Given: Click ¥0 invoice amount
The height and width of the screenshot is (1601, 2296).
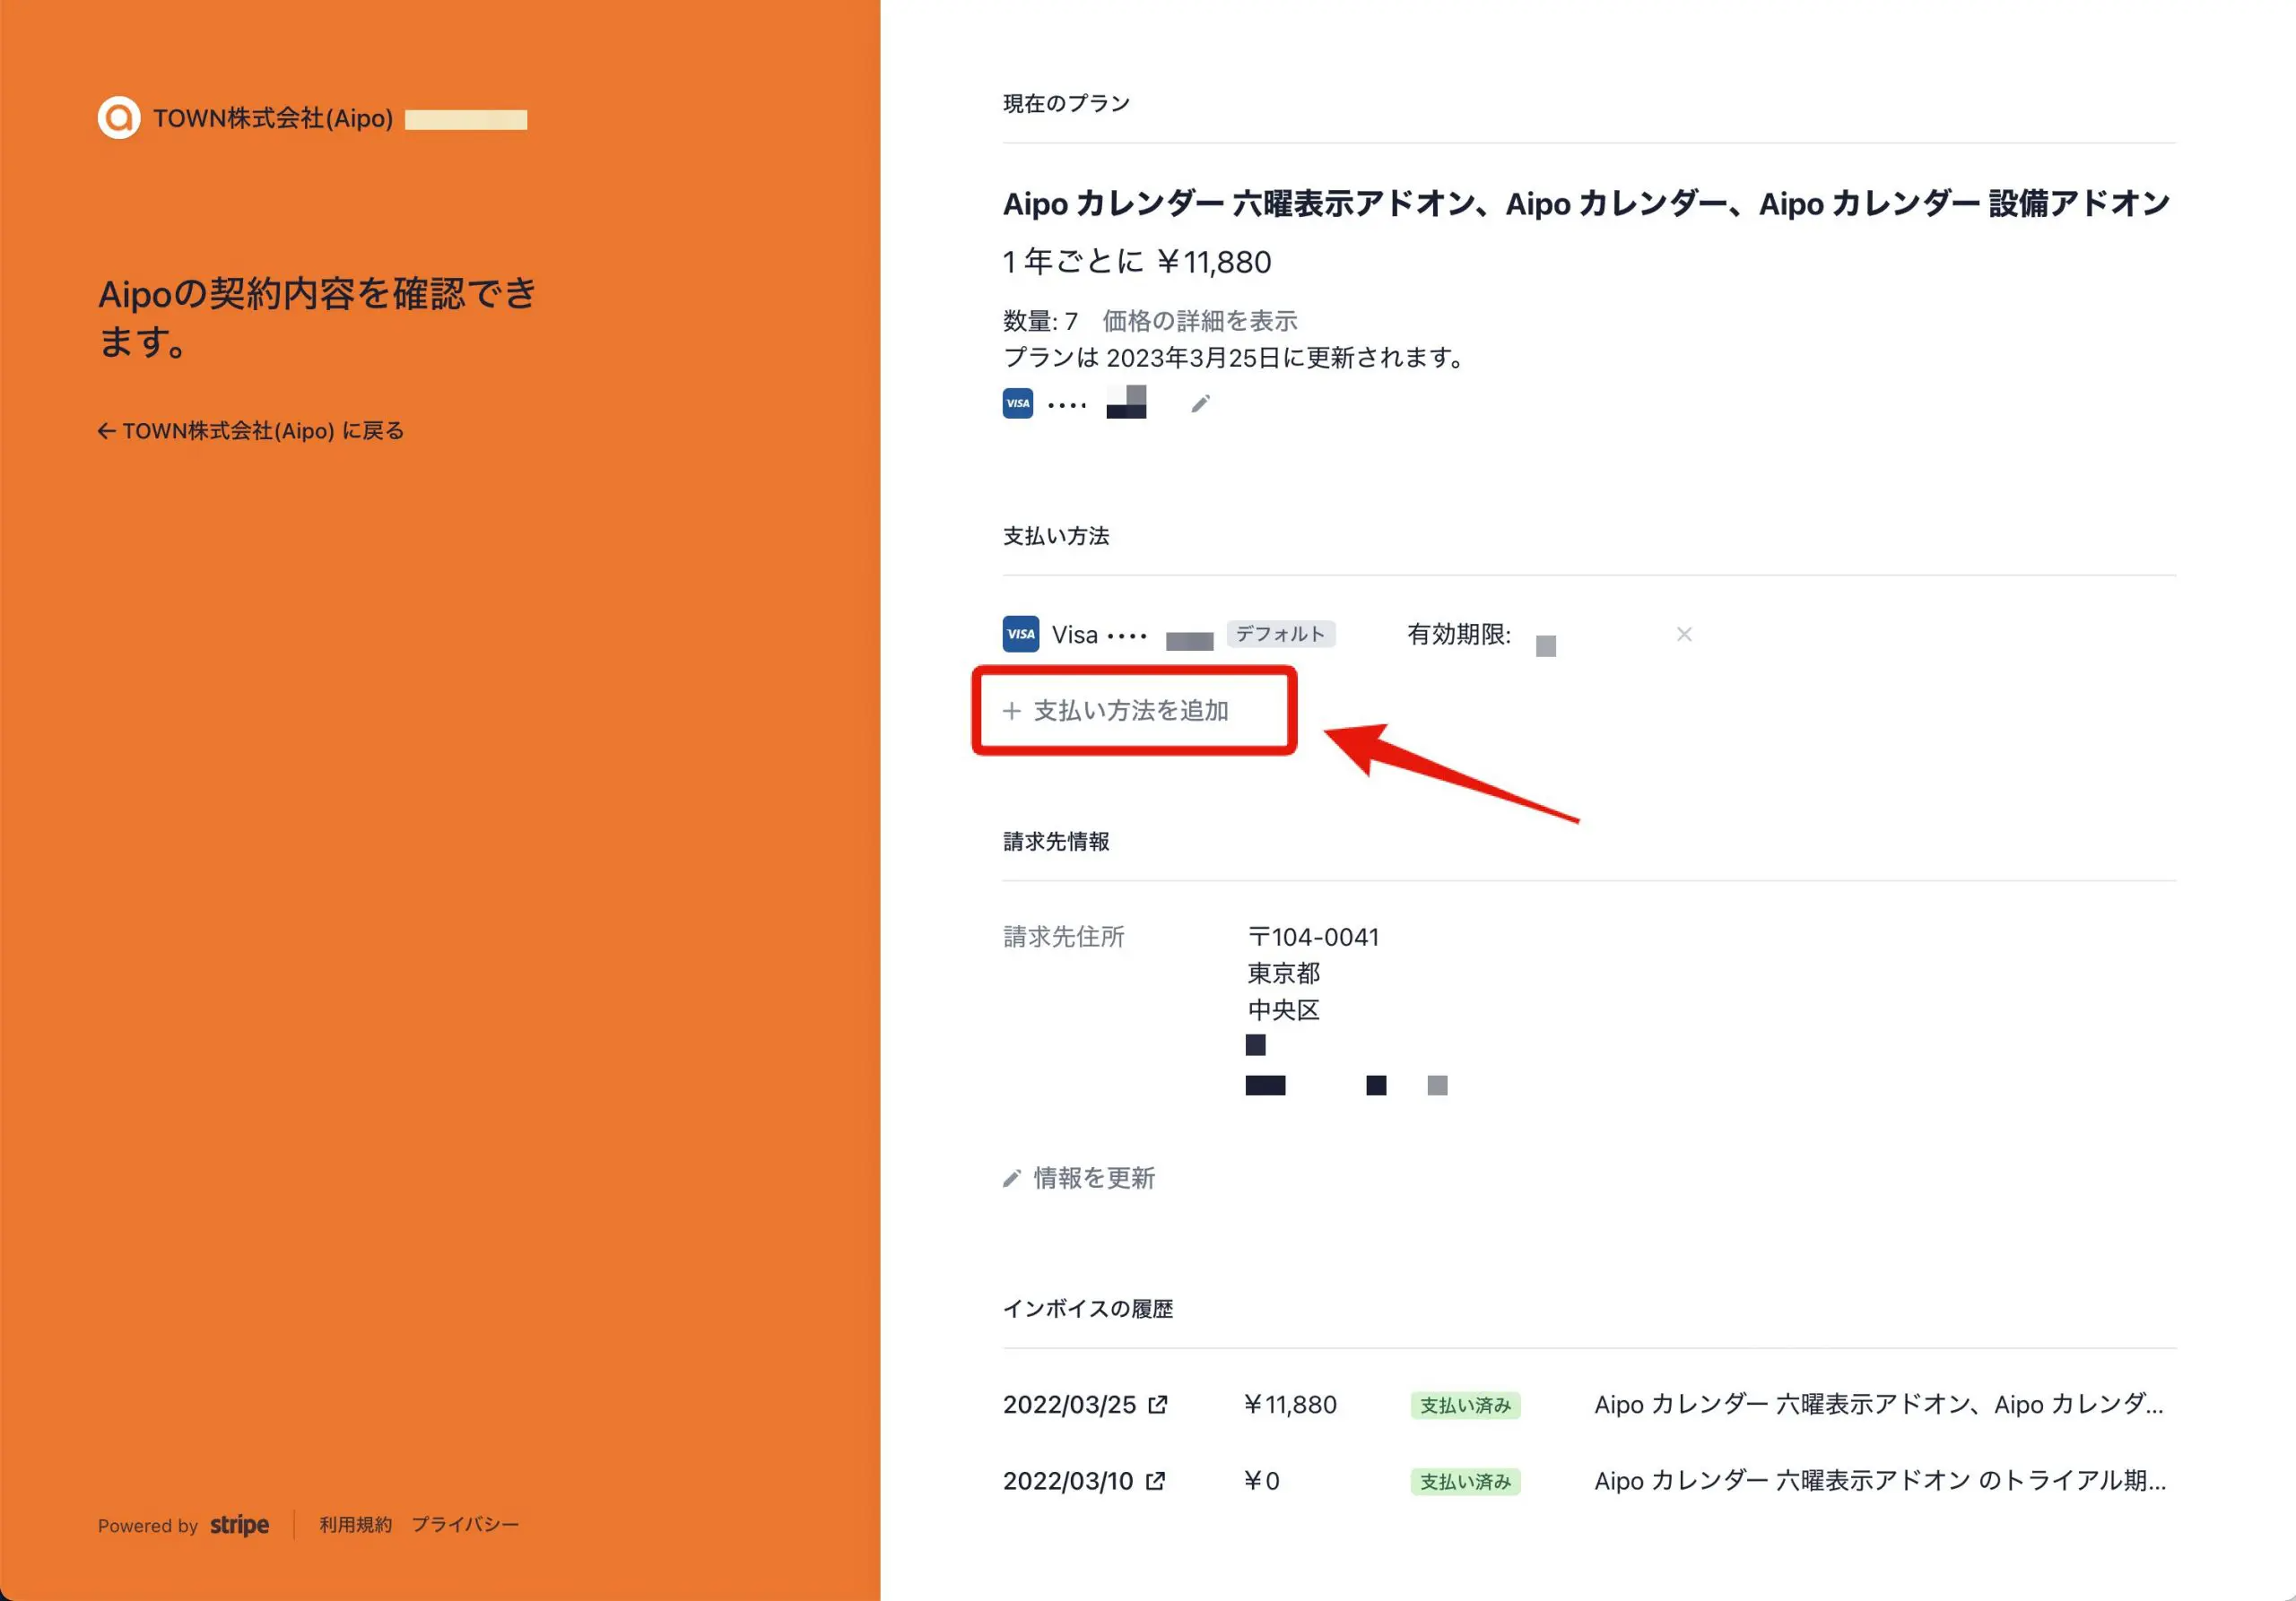Looking at the screenshot, I should 1261,1480.
